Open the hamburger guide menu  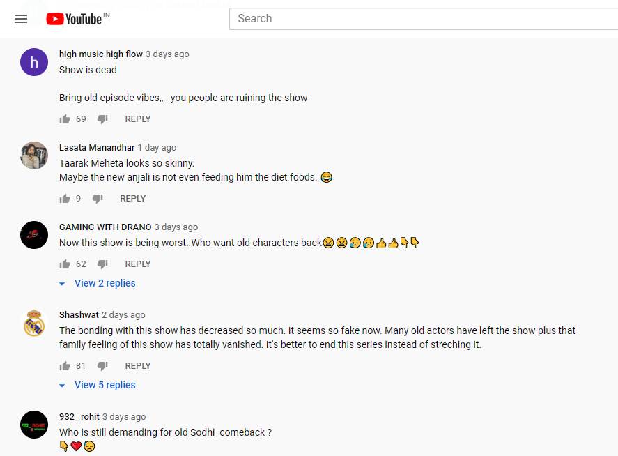point(21,19)
